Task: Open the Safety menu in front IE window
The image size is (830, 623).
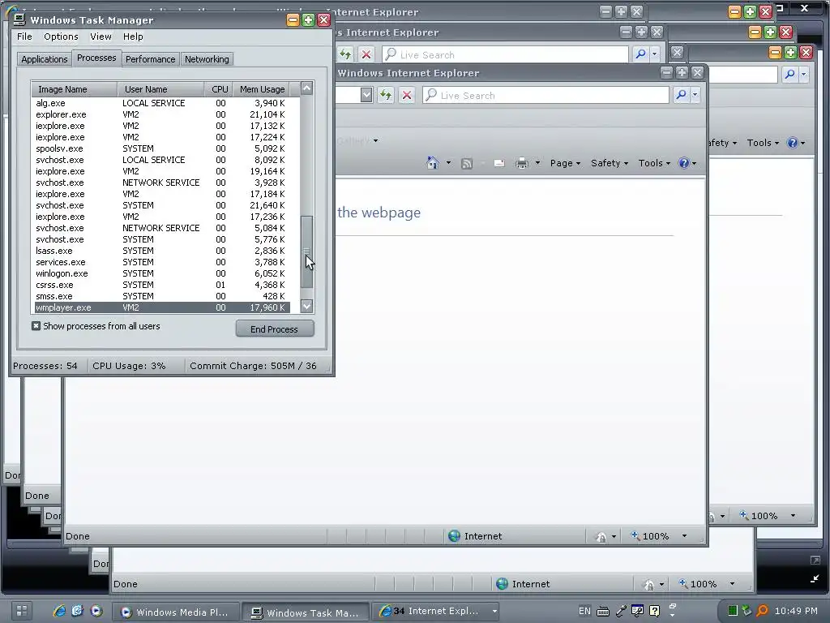Action: pos(610,163)
